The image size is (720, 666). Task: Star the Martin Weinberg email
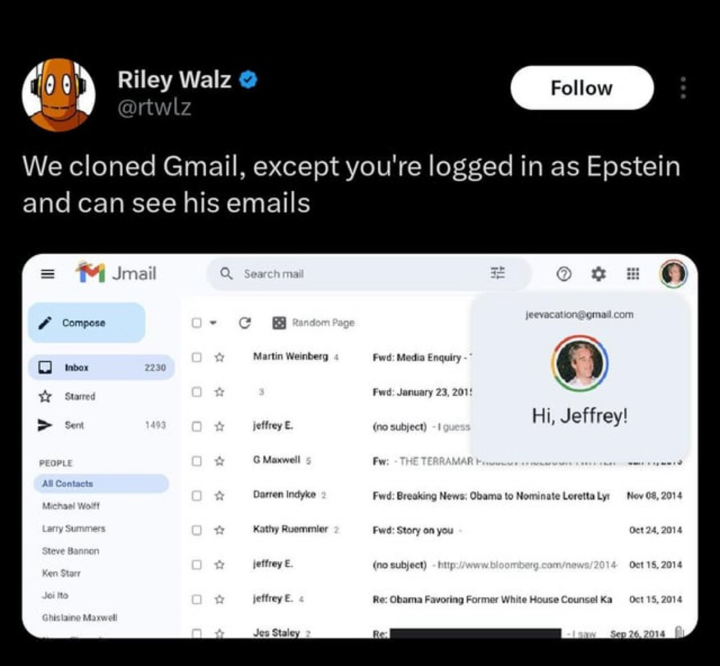click(x=220, y=357)
